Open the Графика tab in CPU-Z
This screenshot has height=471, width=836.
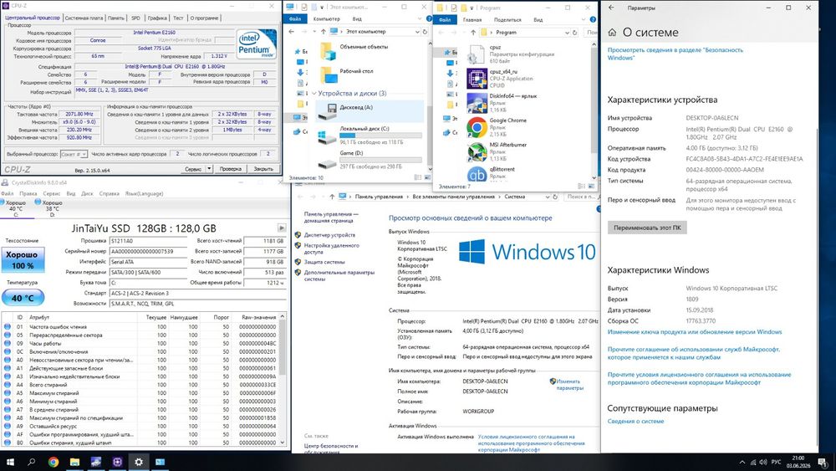pyautogui.click(x=157, y=18)
